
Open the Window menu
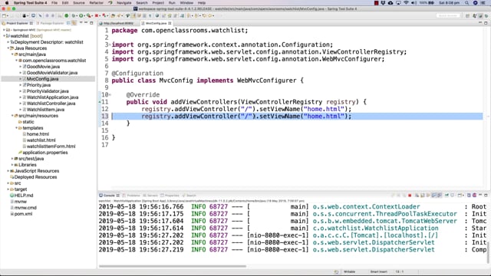coord(186,3)
